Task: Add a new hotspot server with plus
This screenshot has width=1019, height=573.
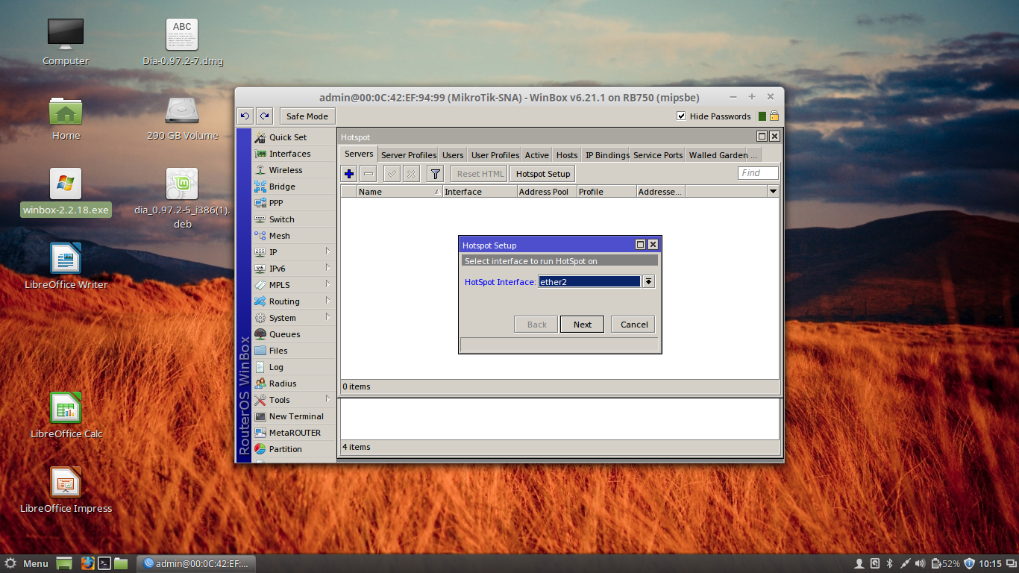Action: [x=348, y=174]
